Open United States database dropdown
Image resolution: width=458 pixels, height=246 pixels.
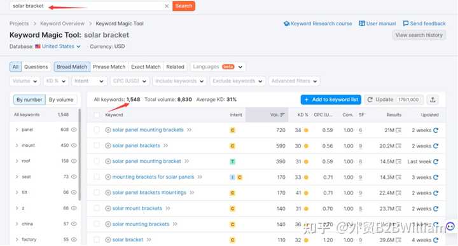point(58,46)
